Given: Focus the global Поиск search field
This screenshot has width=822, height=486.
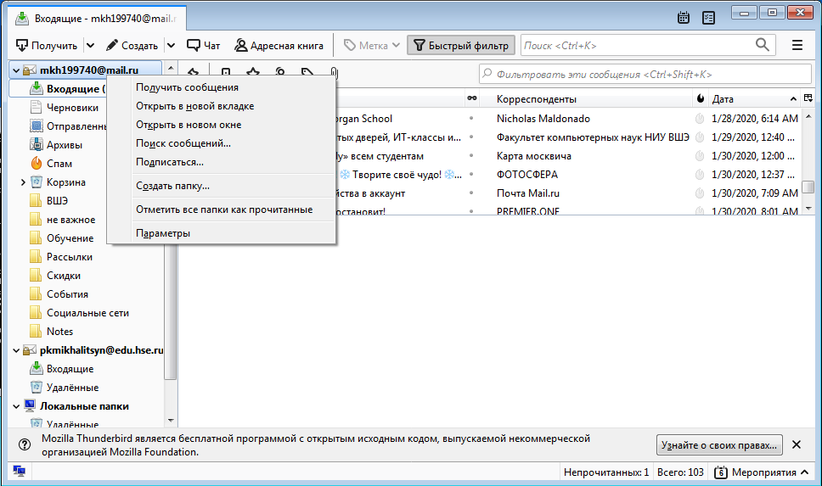Looking at the screenshot, I should coord(637,46).
